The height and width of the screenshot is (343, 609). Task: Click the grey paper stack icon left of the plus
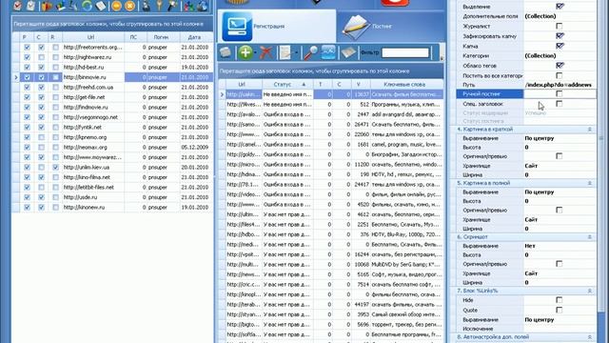tap(226, 52)
